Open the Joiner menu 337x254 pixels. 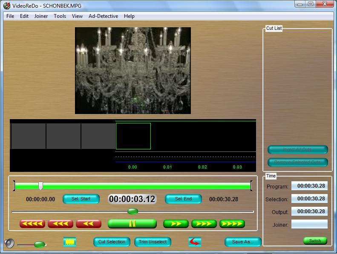click(x=41, y=16)
